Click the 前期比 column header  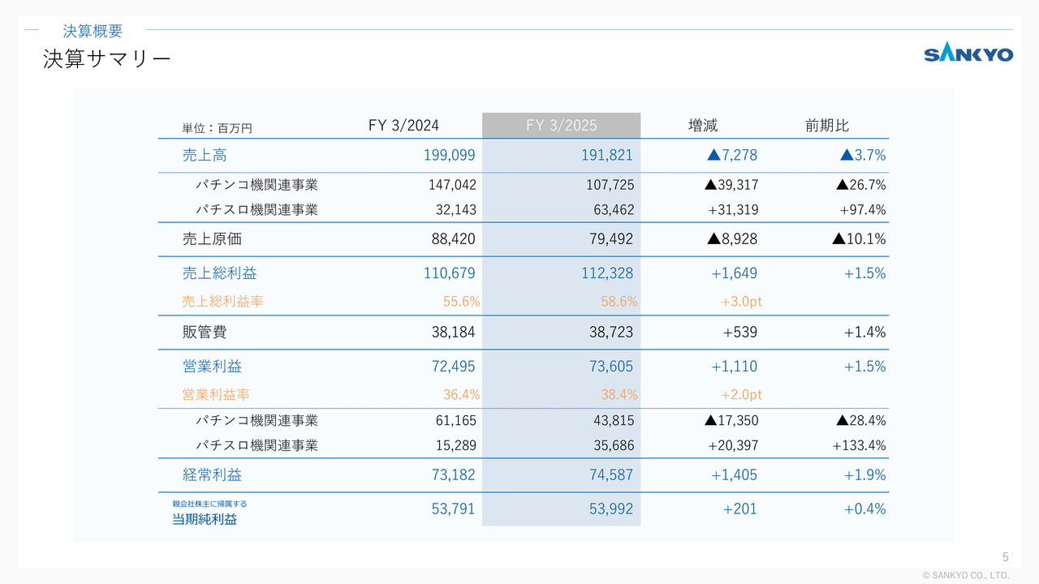pyautogui.click(x=827, y=126)
